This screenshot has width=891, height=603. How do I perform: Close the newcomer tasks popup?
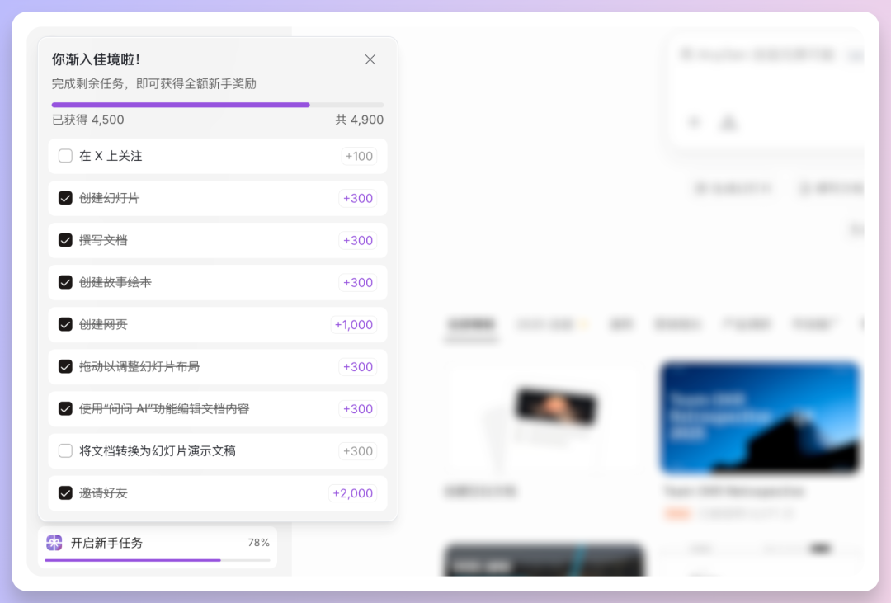point(370,59)
